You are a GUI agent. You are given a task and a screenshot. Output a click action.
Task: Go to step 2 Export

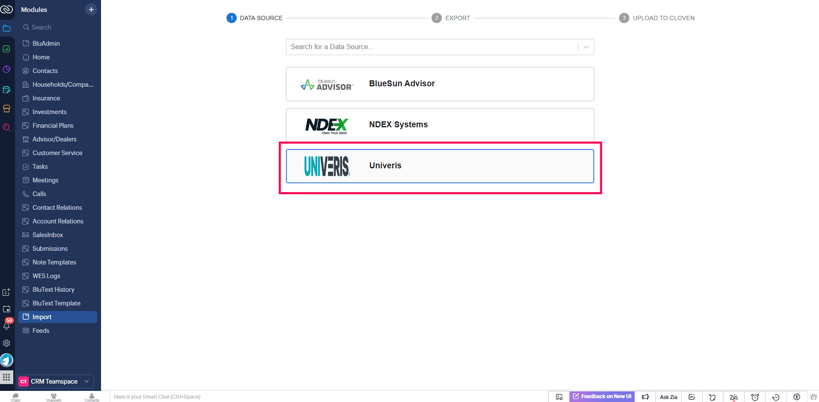451,18
